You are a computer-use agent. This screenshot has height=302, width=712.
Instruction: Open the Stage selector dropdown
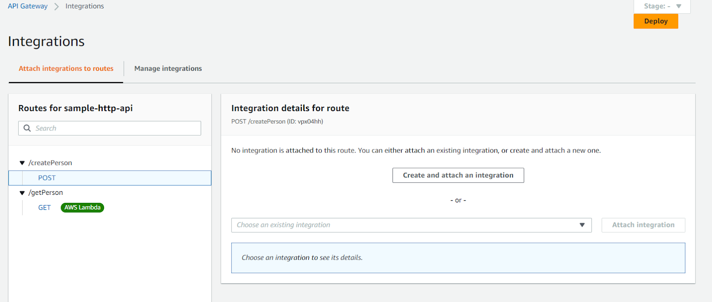(x=662, y=6)
